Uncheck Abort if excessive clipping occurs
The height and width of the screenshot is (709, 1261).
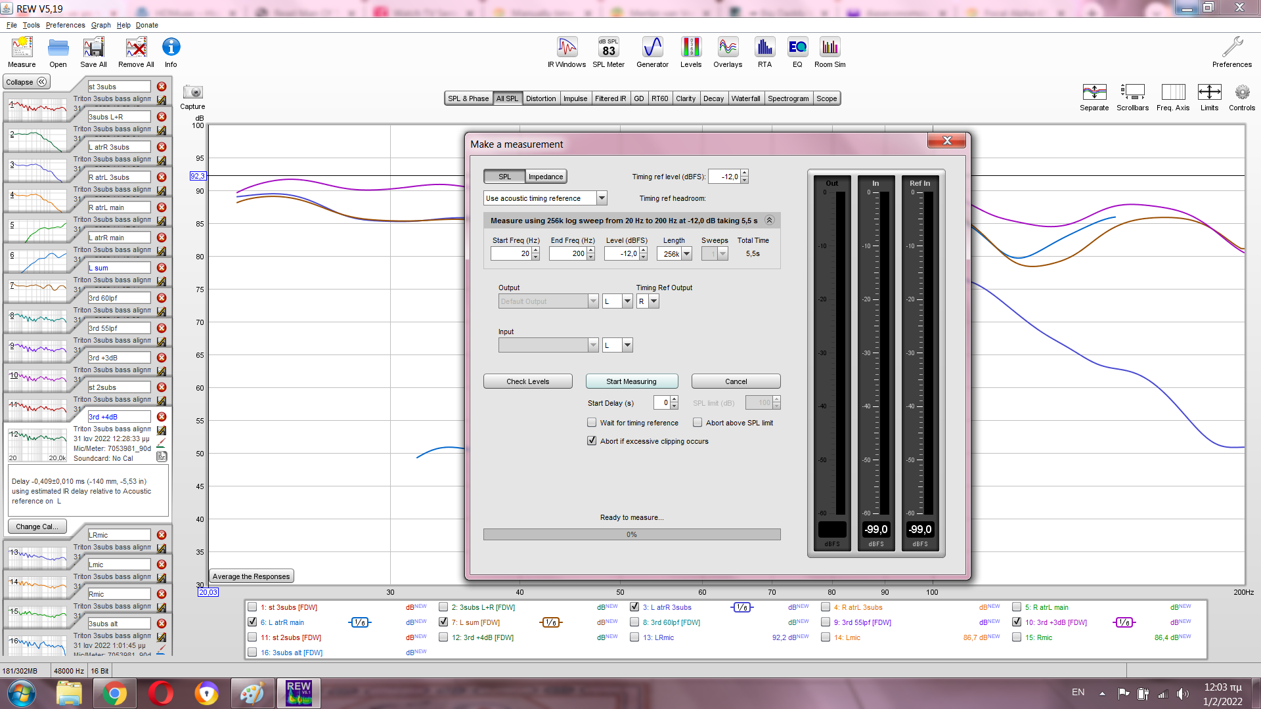[592, 441]
